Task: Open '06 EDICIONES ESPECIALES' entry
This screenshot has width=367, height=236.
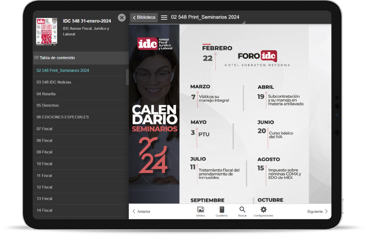Action: coord(80,117)
